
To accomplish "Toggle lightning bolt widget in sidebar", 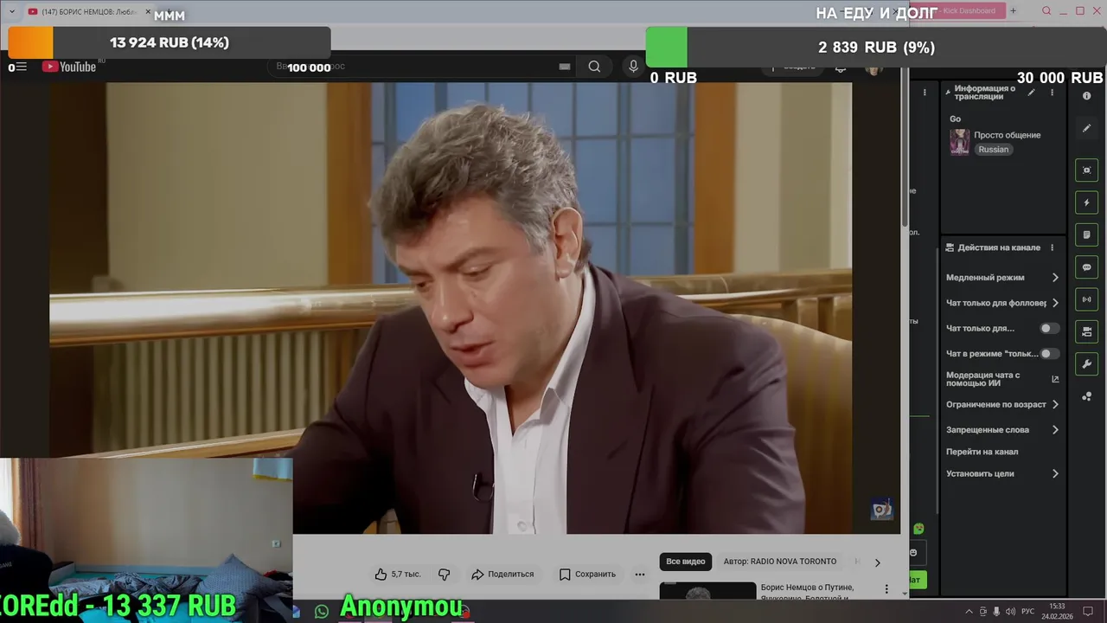I will [1087, 202].
